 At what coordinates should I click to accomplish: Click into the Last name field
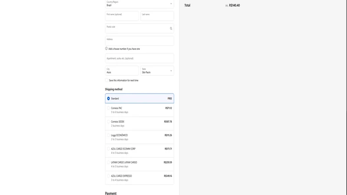(x=157, y=16)
